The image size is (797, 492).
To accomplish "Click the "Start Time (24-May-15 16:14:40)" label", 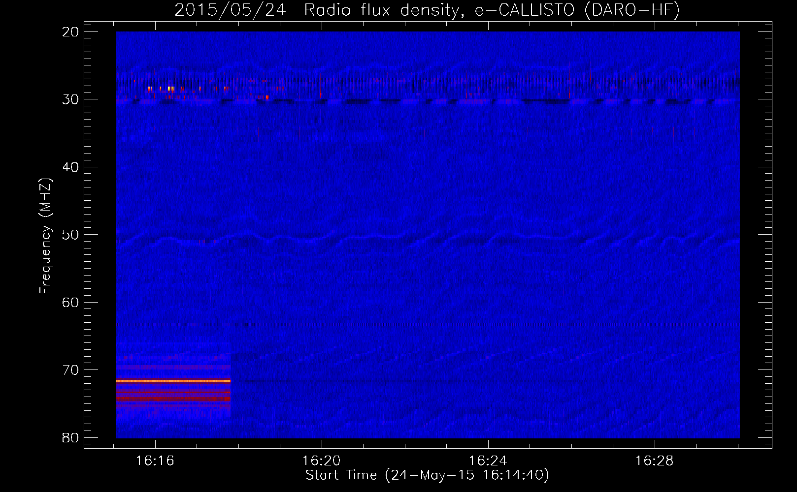I will point(427,475).
